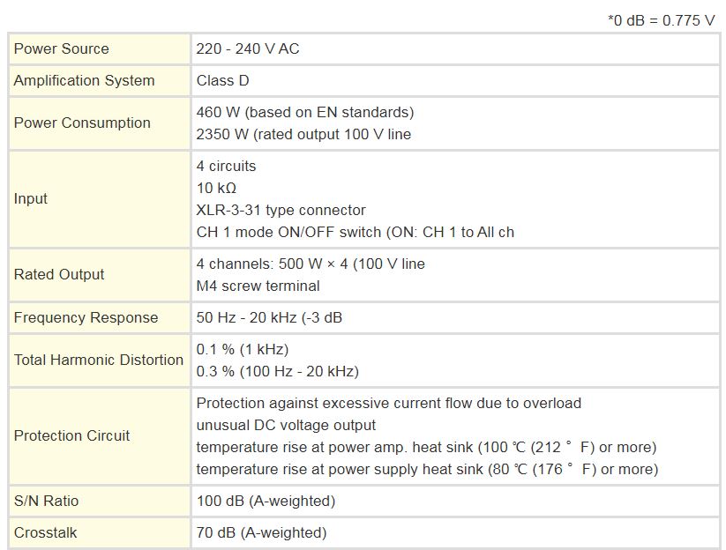Click the Frequency Response row label

[86, 317]
